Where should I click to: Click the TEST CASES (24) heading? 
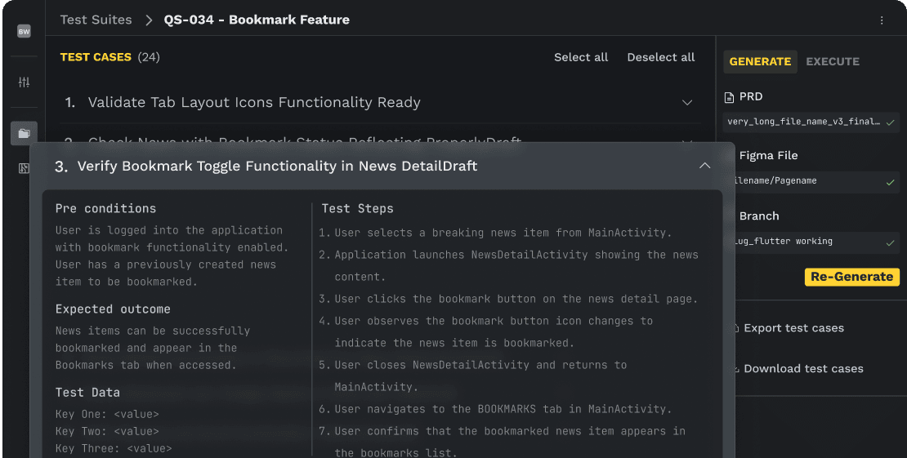click(x=110, y=57)
